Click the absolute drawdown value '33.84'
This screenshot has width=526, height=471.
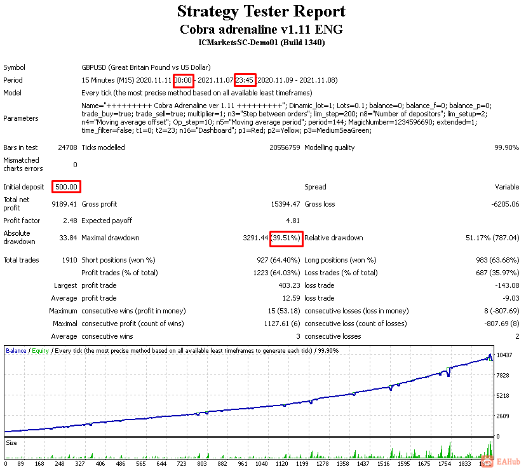coord(68,238)
